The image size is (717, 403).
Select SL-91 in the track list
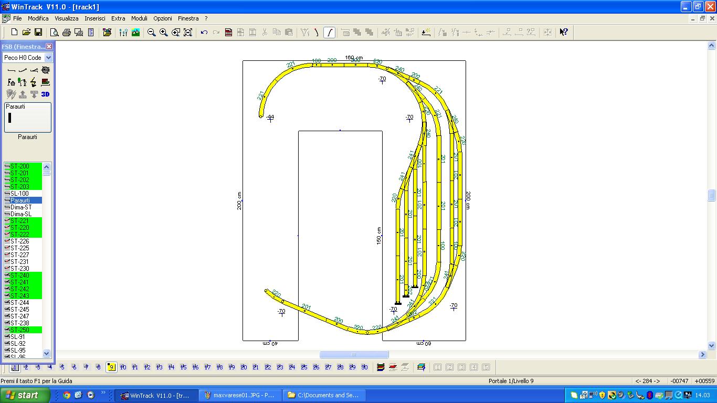[23, 337]
